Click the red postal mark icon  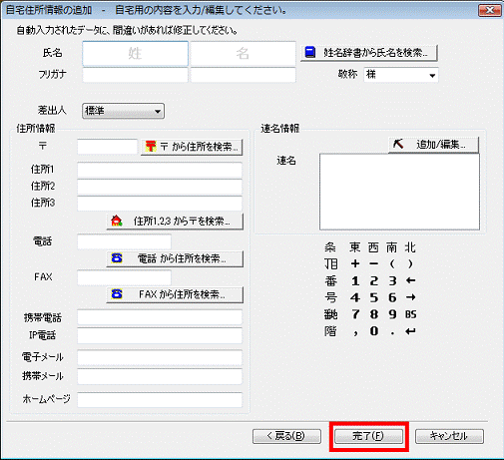[x=151, y=147]
